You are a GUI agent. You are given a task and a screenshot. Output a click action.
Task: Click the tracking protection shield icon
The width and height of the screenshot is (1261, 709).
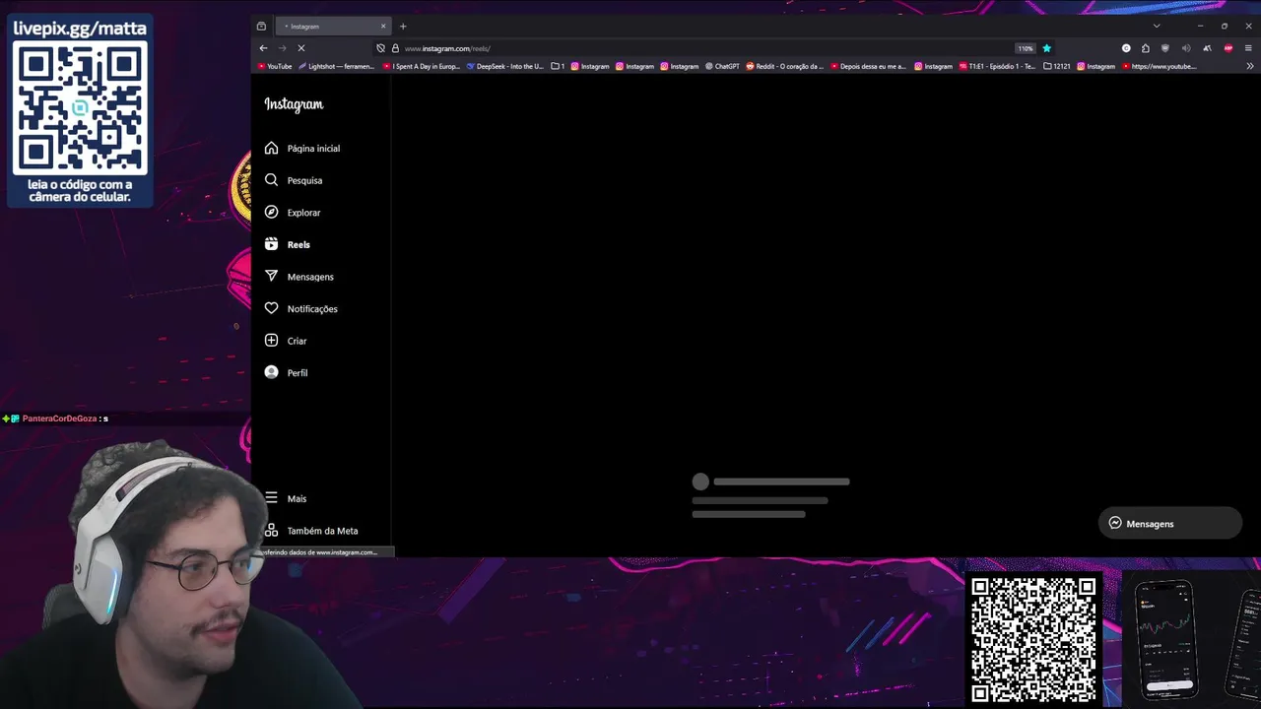[380, 48]
